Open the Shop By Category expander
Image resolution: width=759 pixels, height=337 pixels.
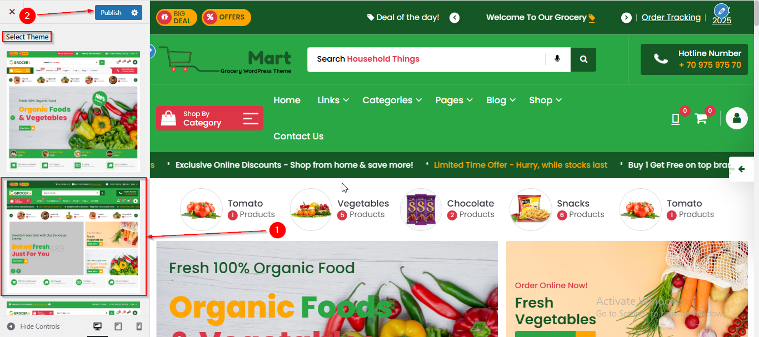[209, 118]
